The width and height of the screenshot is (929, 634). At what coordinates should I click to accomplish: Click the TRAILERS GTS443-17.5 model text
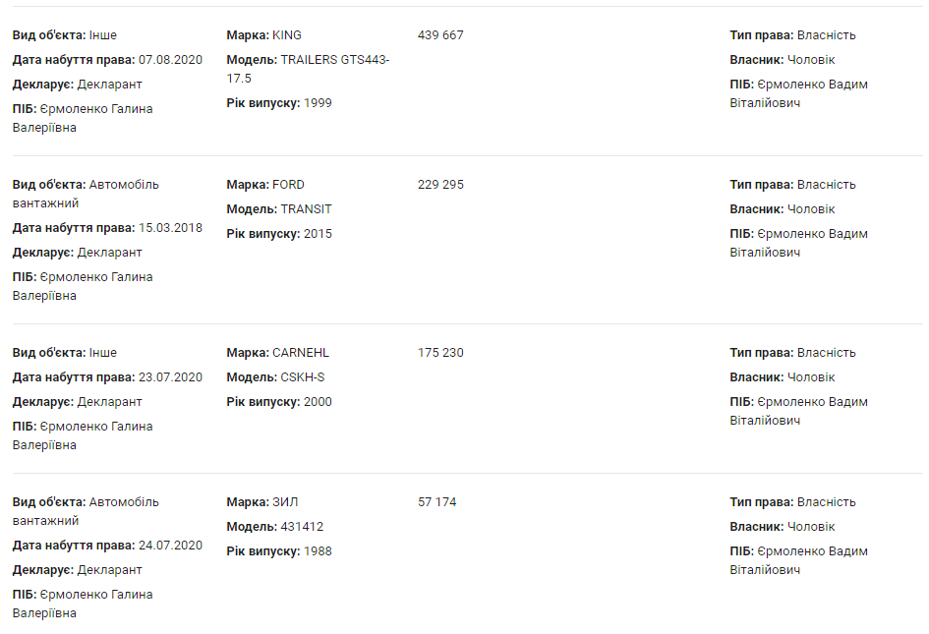coord(334,60)
